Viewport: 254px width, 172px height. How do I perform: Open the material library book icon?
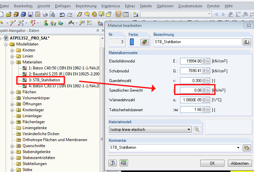tap(247, 42)
